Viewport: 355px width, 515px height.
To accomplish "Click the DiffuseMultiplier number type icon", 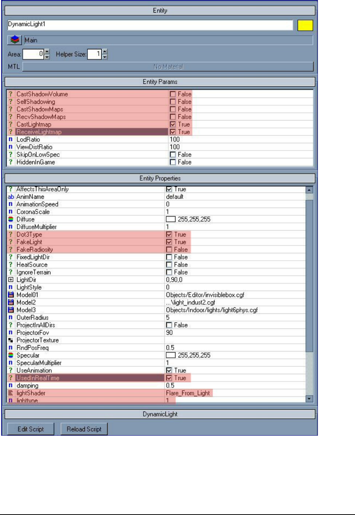I will pos(11,227).
